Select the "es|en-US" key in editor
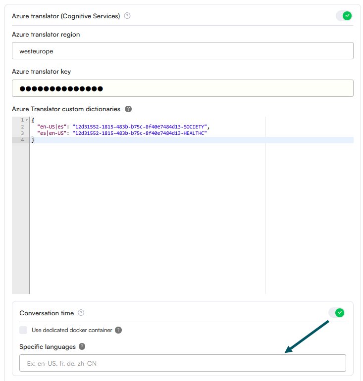 tap(52, 133)
